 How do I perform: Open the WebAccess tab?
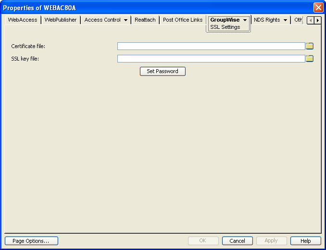23,20
